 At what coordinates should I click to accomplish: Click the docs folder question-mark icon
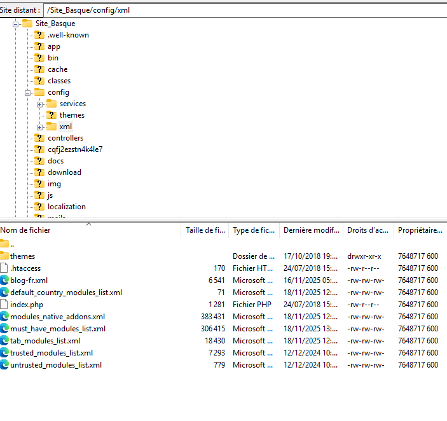tap(39, 161)
